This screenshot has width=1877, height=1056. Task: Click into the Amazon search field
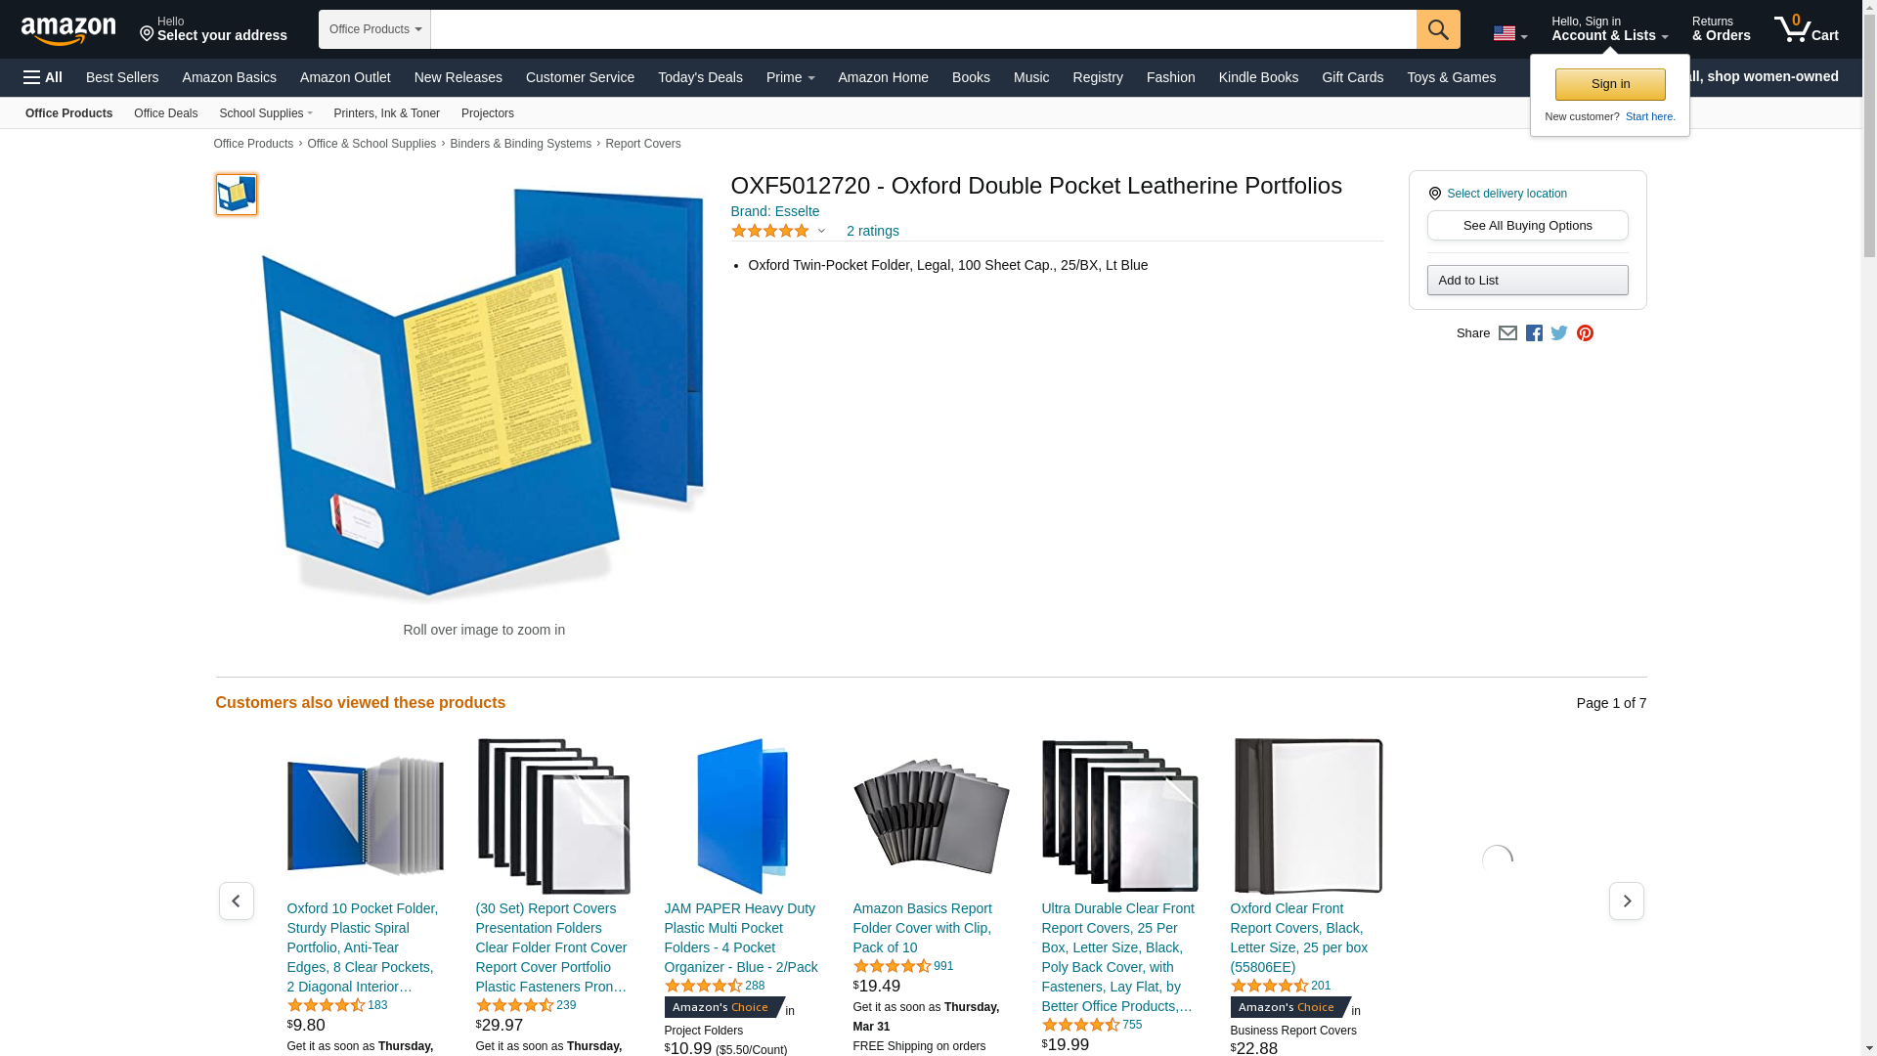point(923,29)
